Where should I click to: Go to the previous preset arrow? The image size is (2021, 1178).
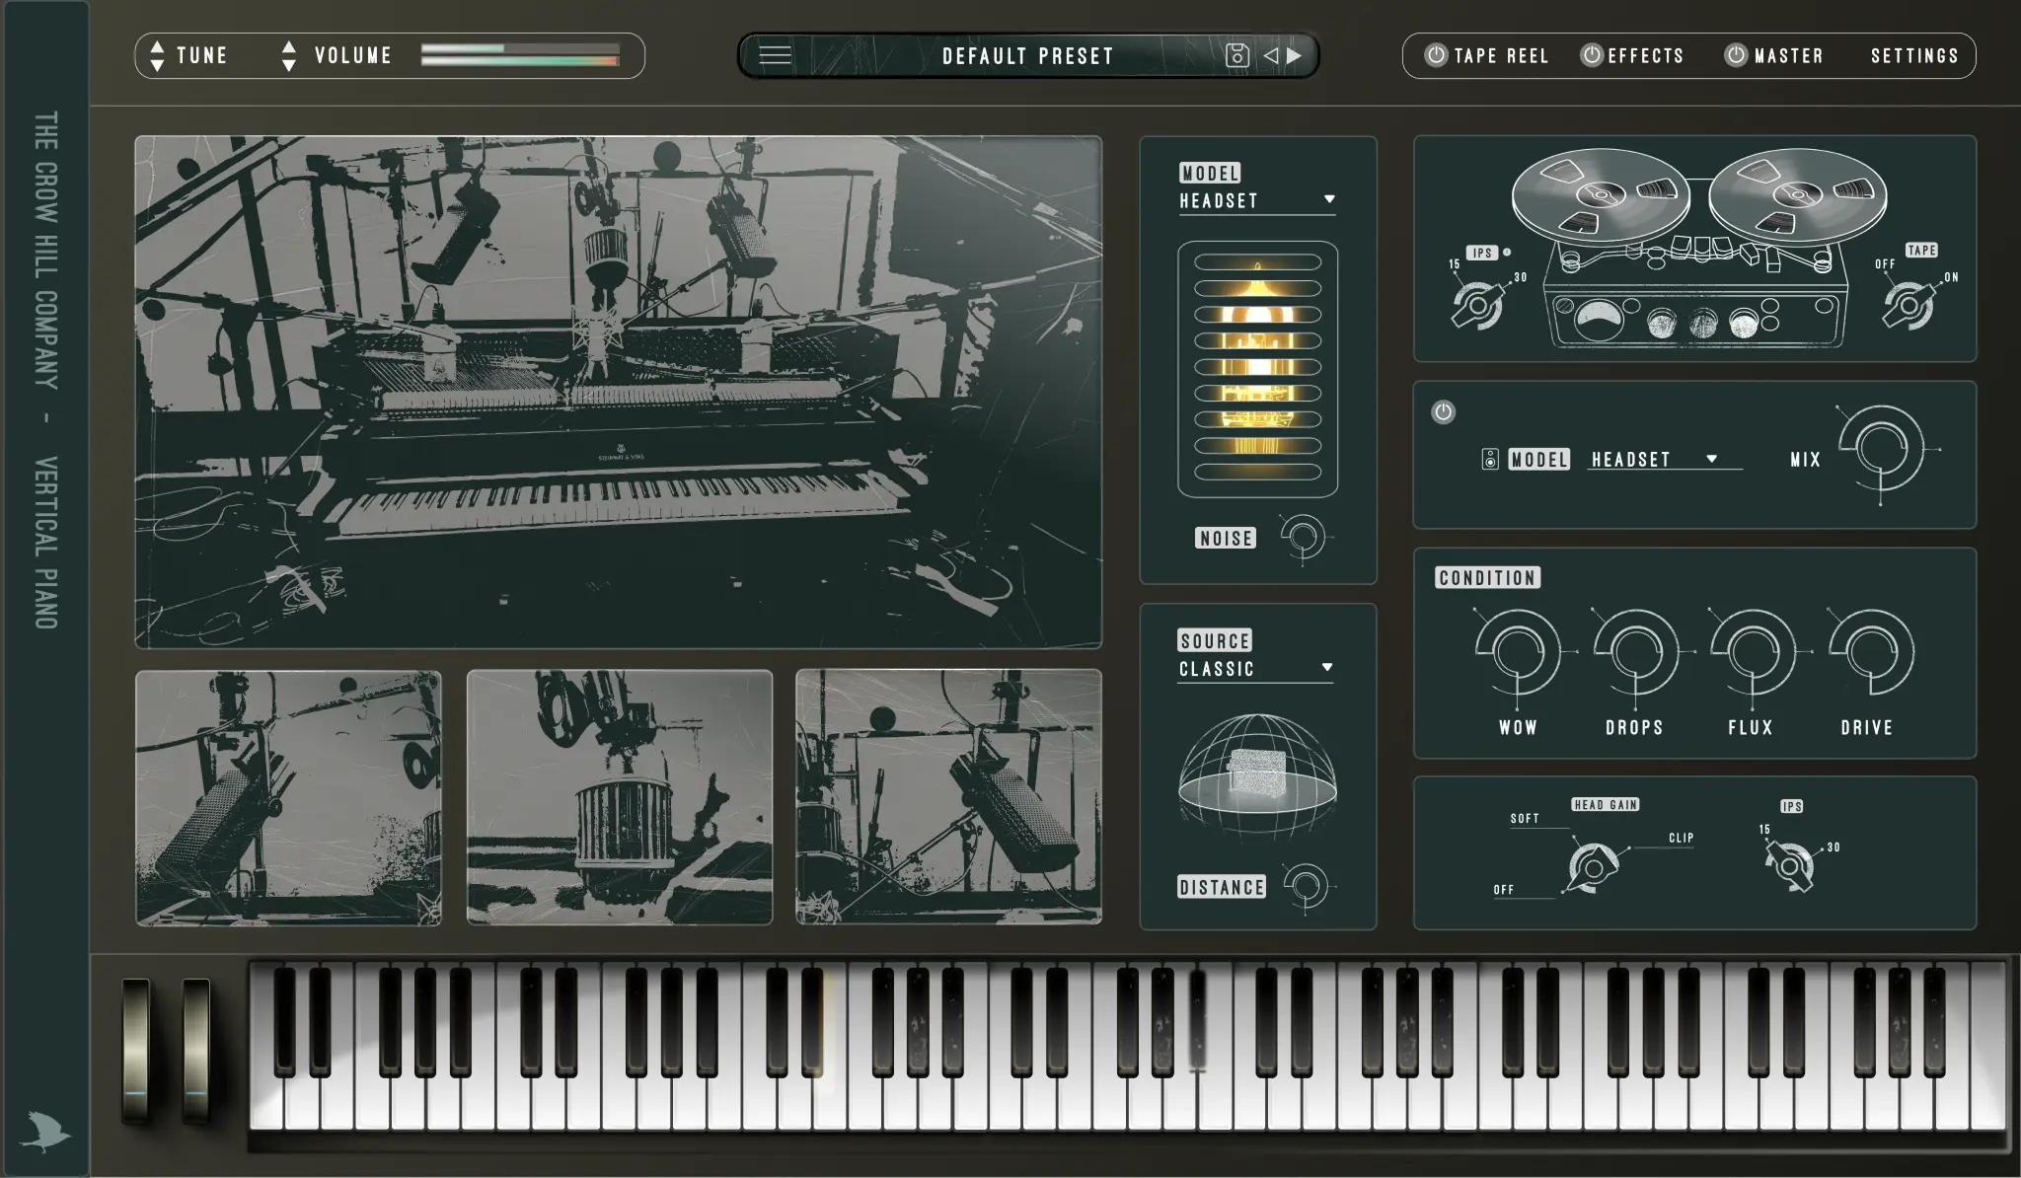(x=1271, y=55)
